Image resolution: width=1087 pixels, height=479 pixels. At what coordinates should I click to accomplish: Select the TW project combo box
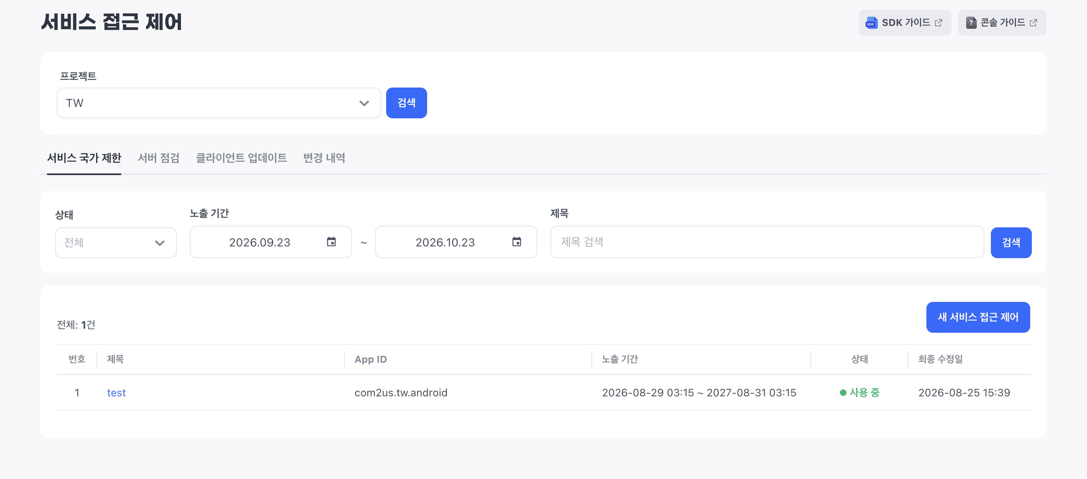tap(219, 103)
